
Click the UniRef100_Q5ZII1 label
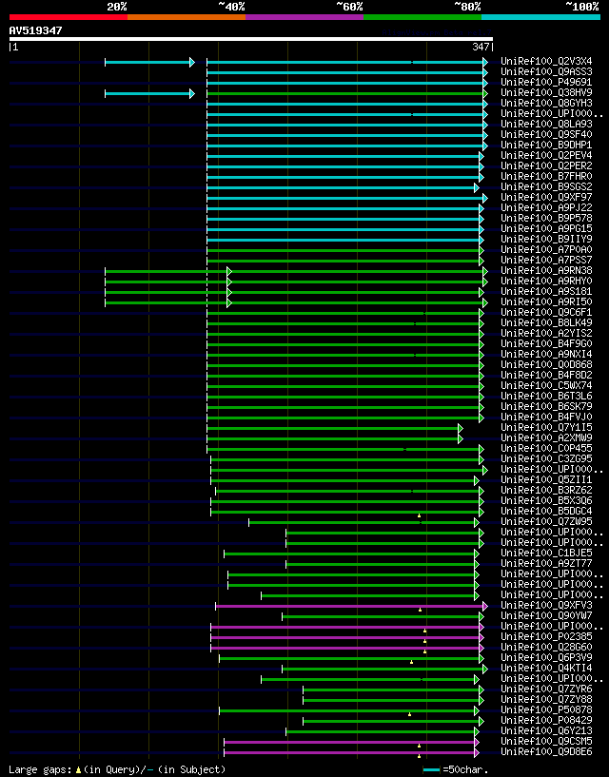click(546, 479)
